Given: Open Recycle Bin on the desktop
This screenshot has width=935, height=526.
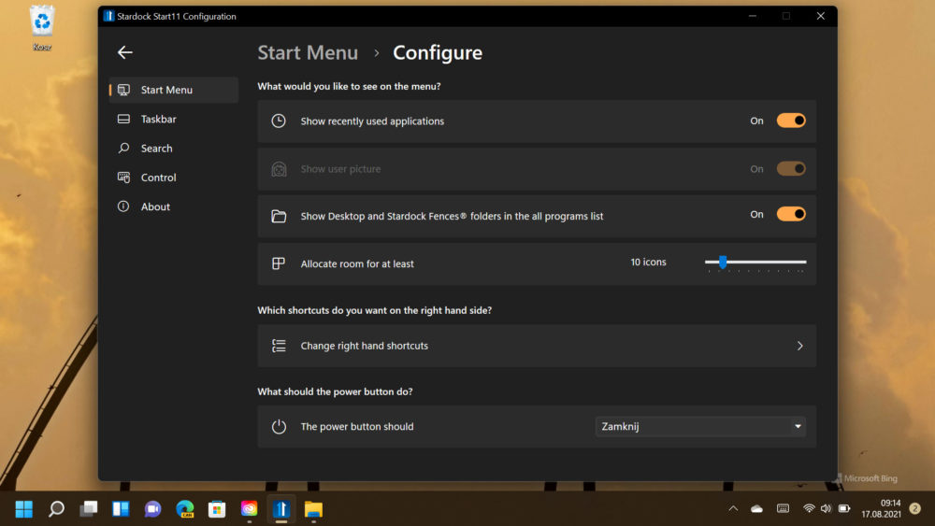Looking at the screenshot, I should 42,27.
